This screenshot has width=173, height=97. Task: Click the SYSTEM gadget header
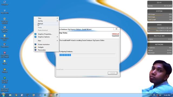[159, 11]
